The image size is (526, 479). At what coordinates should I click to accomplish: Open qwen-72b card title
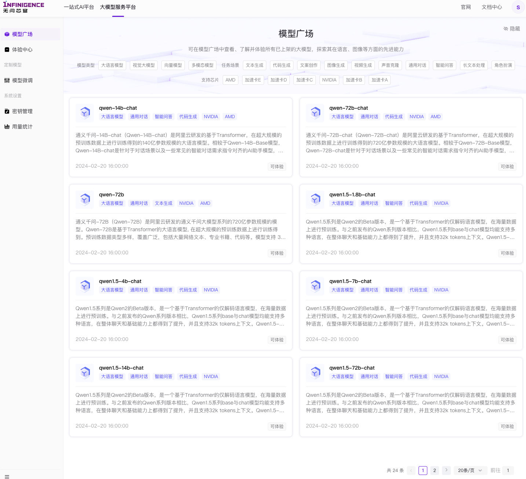tap(112, 195)
